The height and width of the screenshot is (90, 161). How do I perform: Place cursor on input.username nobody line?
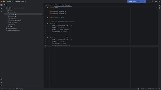[61, 46]
